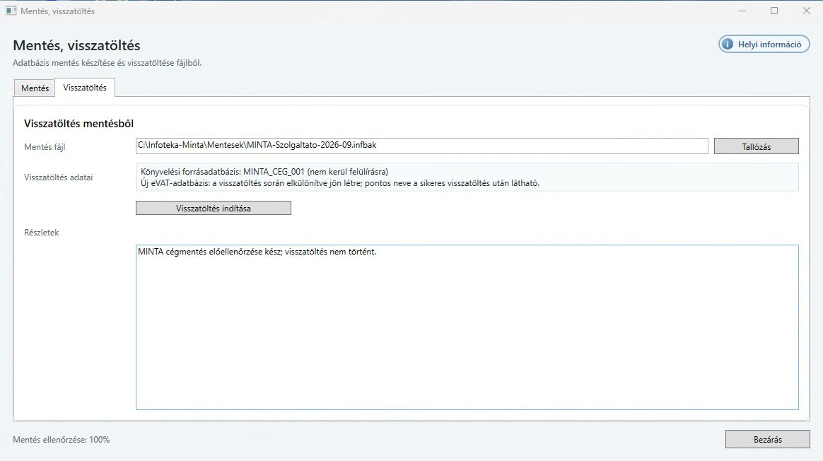Click the Adatbázis mentés készítése subtitle text
Image resolution: width=823 pixels, height=461 pixels.
click(x=107, y=63)
